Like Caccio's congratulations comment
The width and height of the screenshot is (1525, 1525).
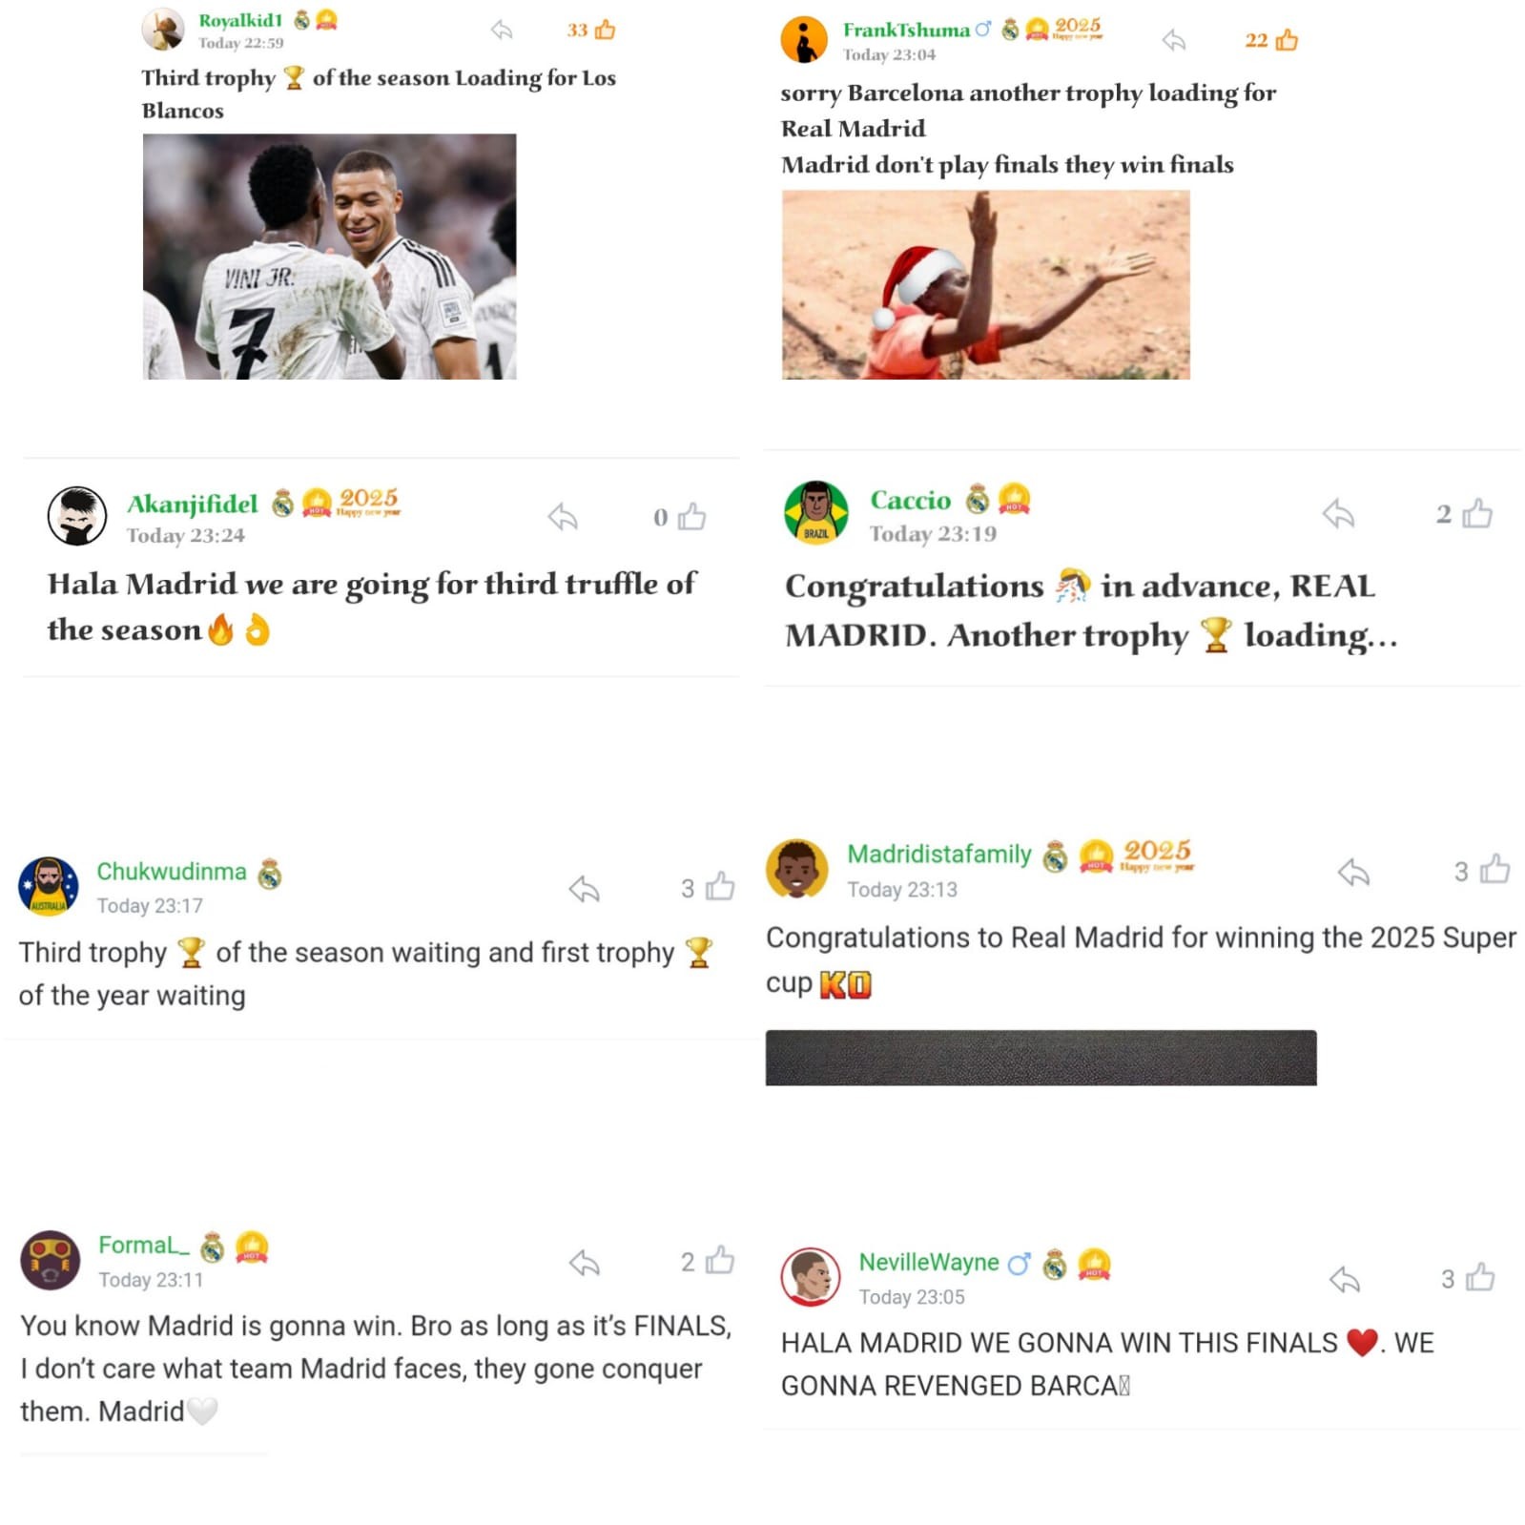click(x=1477, y=514)
